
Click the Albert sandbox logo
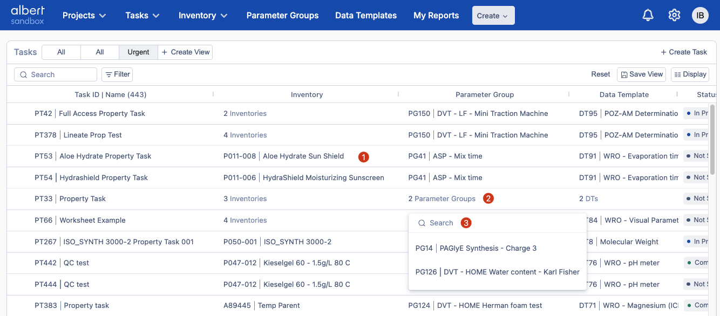click(x=28, y=15)
